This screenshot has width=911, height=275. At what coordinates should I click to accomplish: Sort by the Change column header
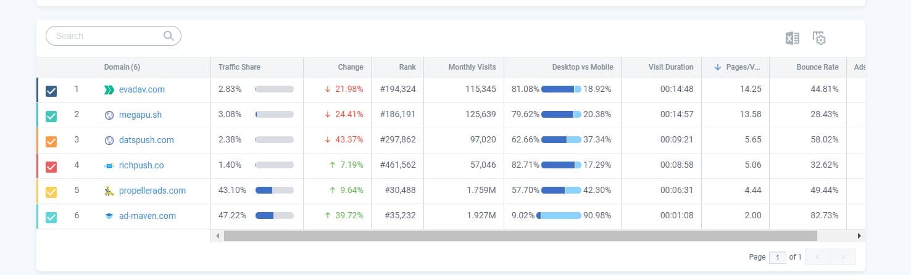[x=351, y=67]
